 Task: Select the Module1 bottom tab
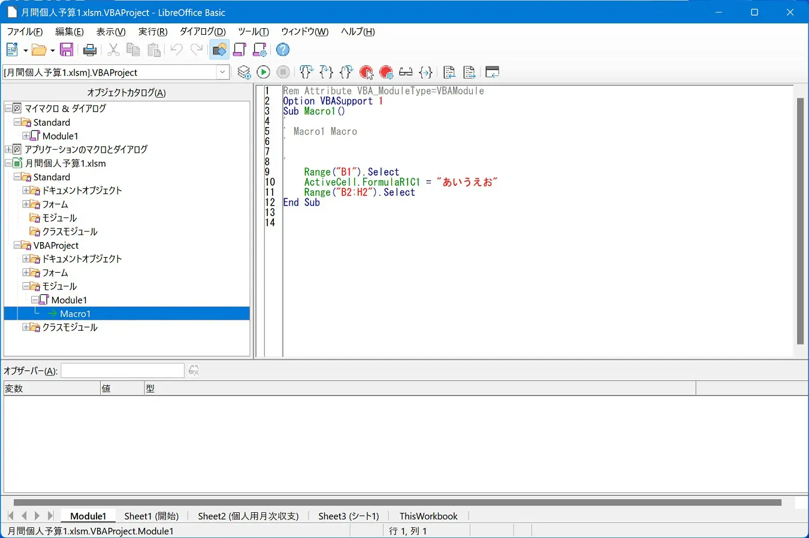(x=88, y=516)
